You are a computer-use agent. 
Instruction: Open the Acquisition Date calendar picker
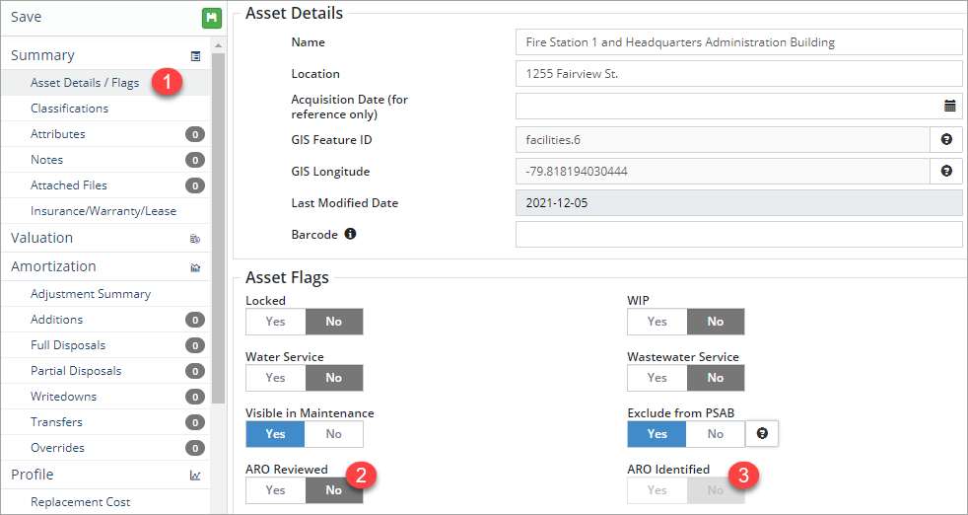click(949, 106)
